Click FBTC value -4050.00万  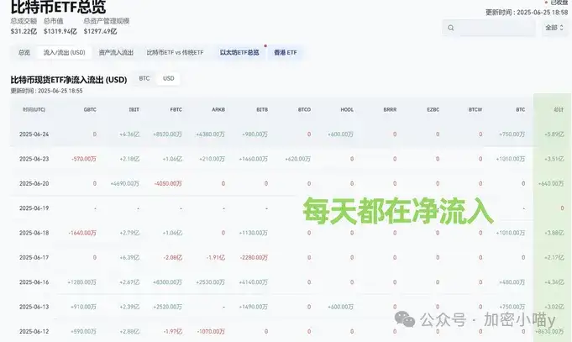[168, 183]
